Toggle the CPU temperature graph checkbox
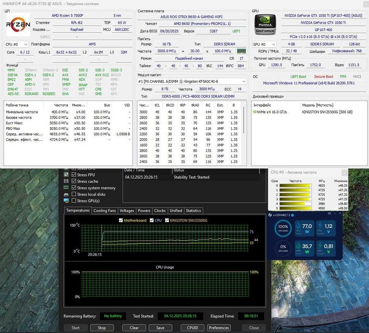The height and width of the screenshot is (333, 369). 152,221
